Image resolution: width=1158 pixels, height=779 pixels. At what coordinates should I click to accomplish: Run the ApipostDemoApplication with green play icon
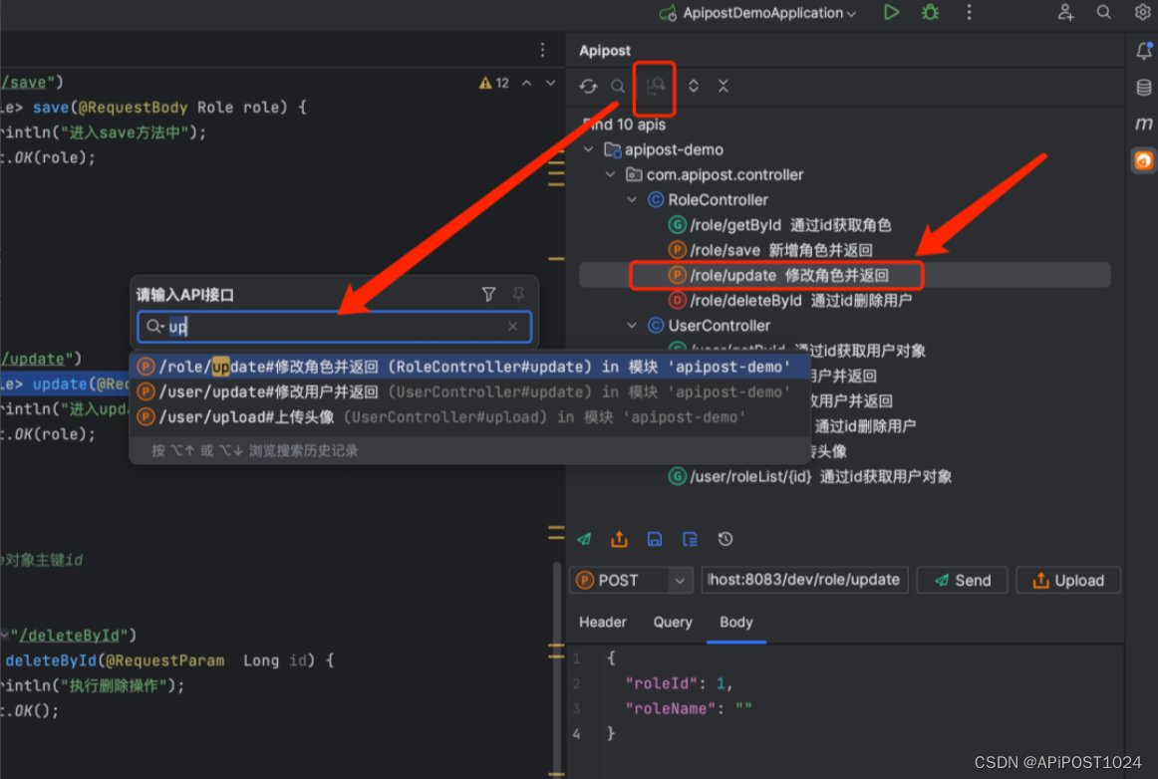point(891,13)
